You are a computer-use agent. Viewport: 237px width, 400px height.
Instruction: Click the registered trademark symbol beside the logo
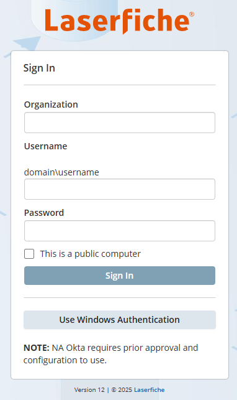click(192, 14)
